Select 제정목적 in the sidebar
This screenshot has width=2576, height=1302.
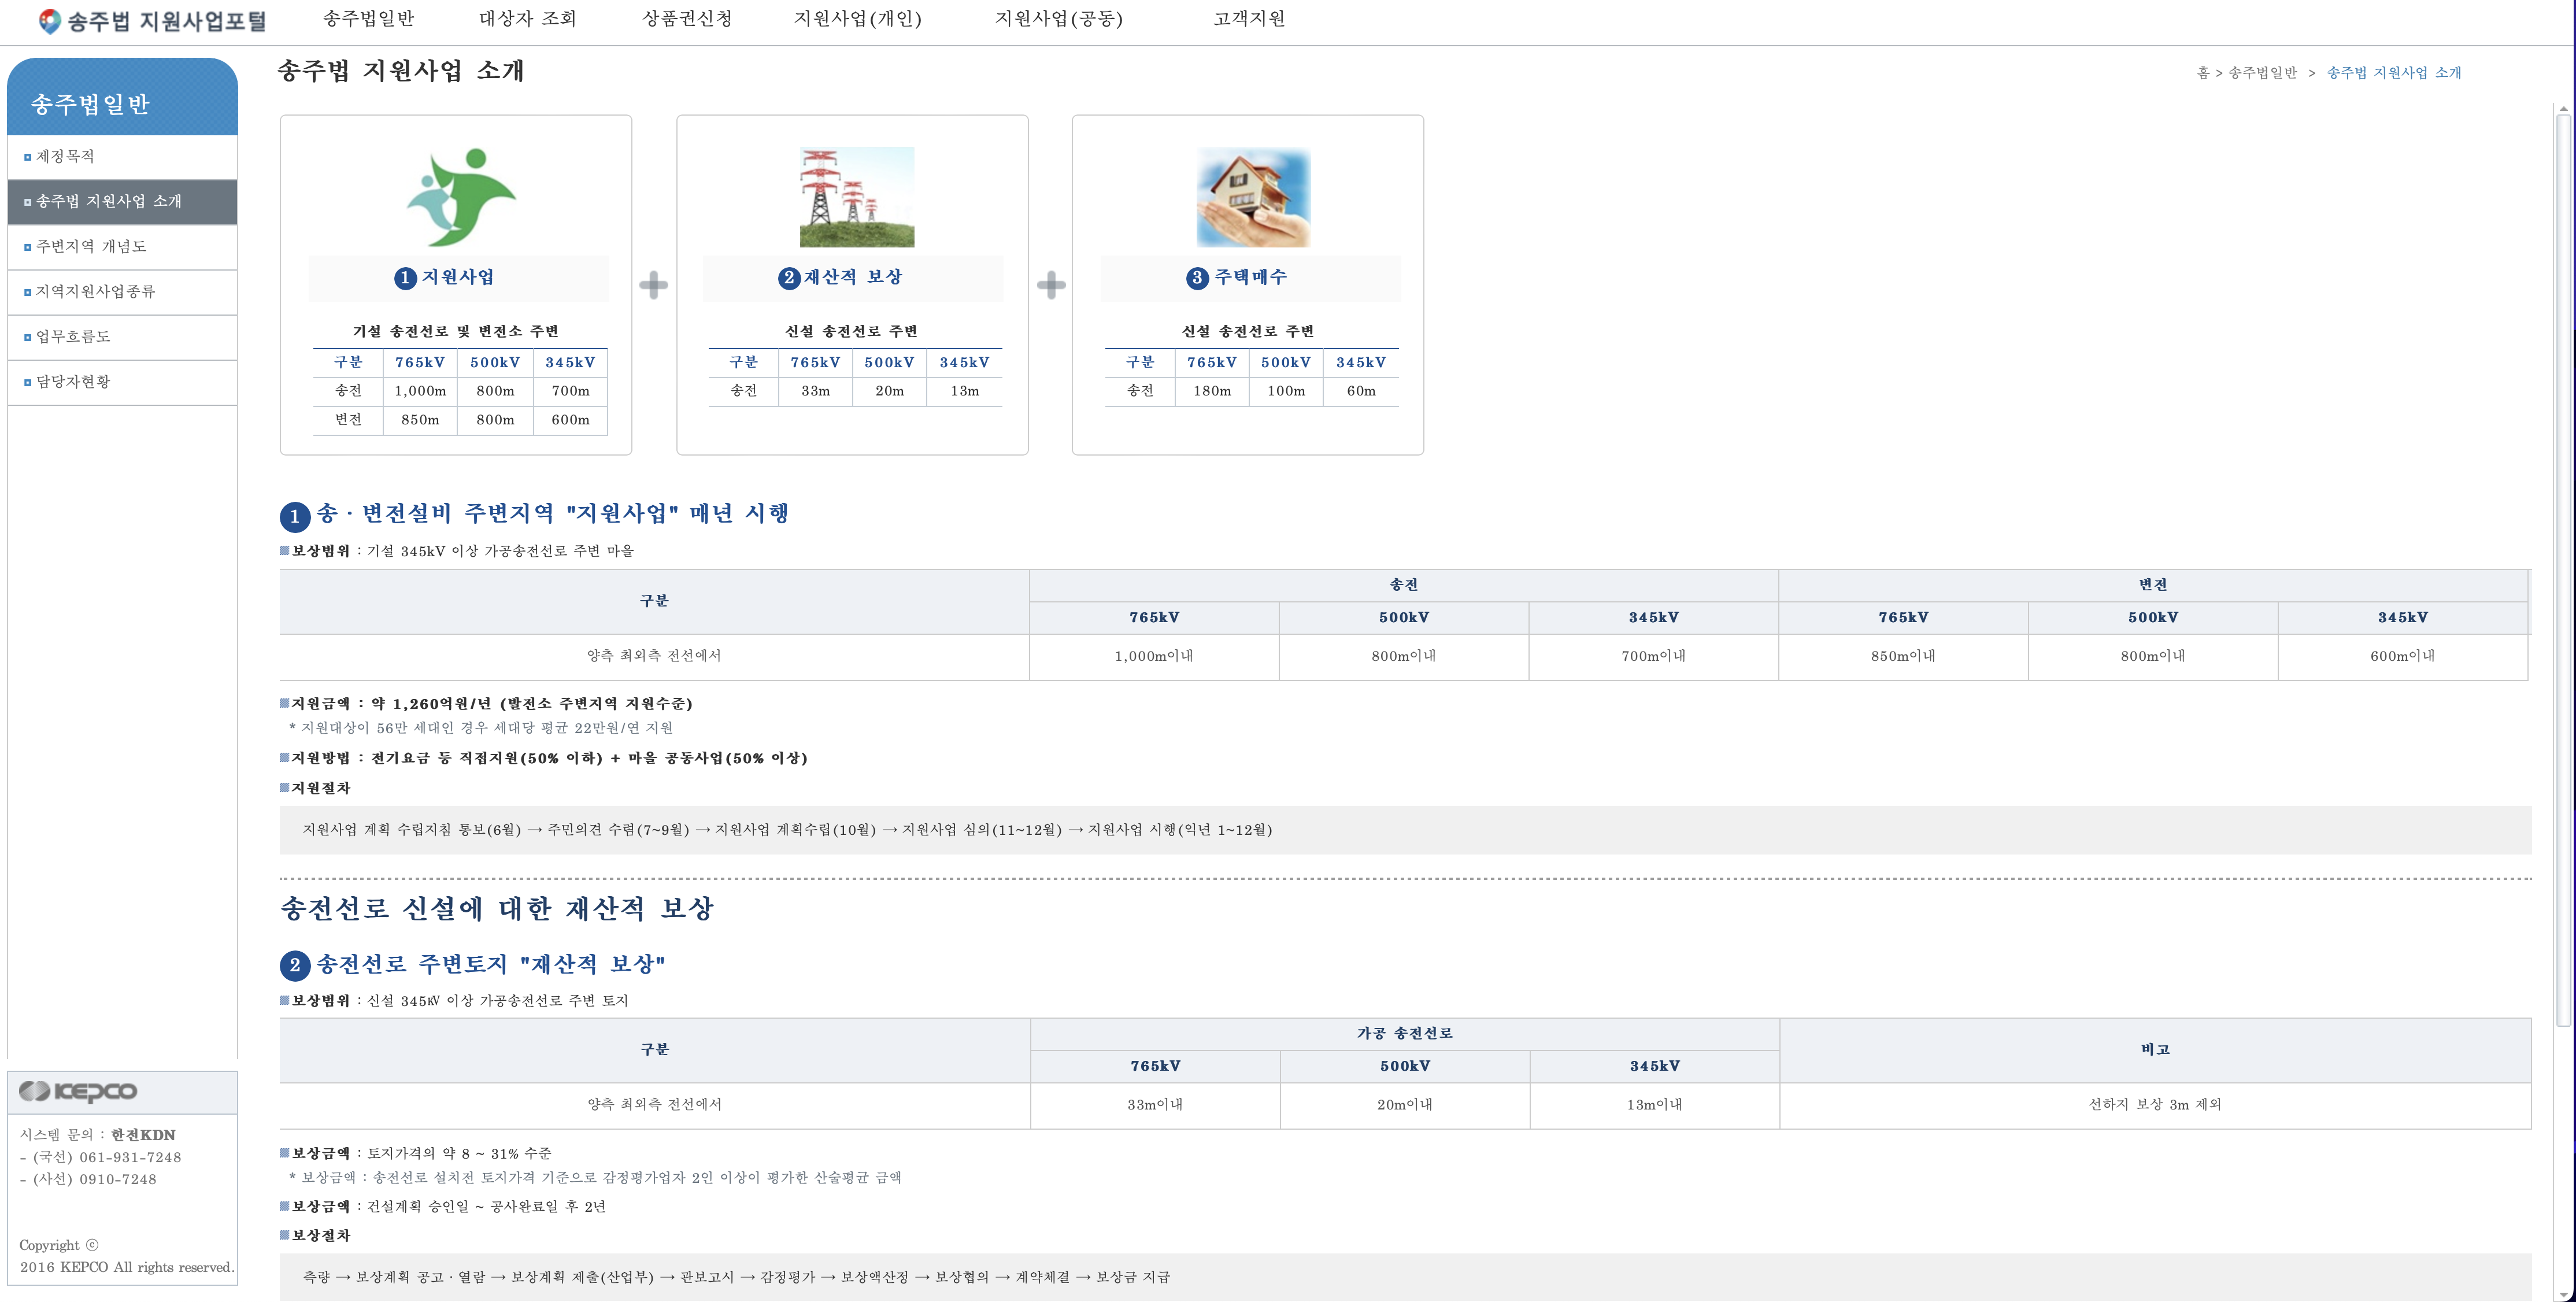point(65,157)
